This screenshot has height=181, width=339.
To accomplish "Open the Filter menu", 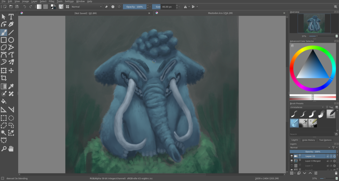I will 52,1.
